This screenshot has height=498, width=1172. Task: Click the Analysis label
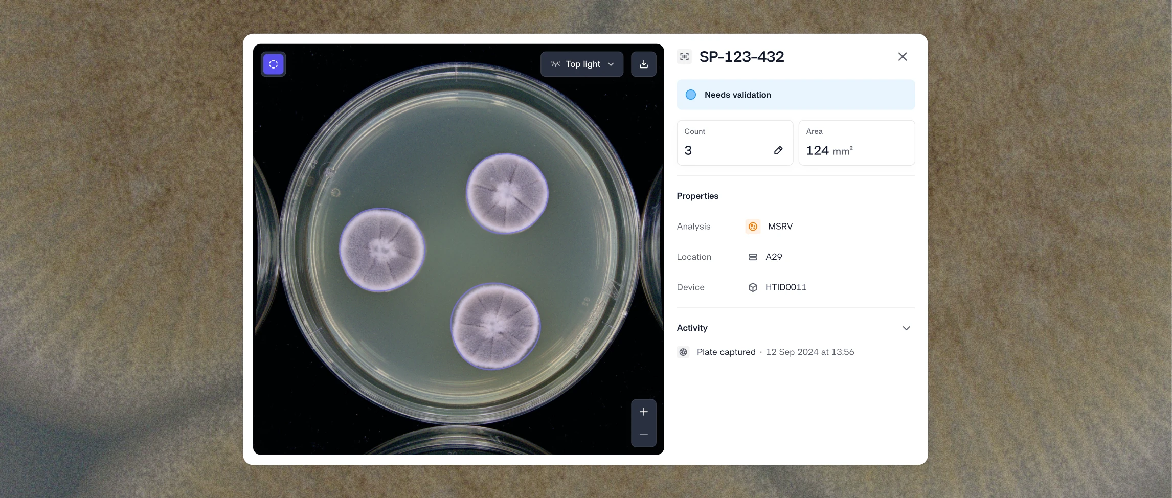[x=693, y=227]
